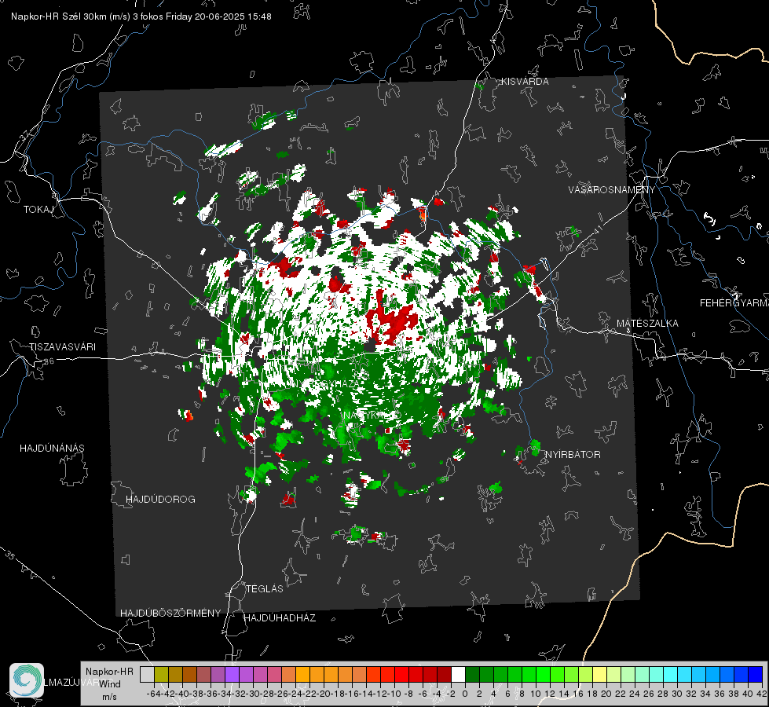
Task: Select the HAJDÚNÁNÁS town label
Action: pos(52,448)
